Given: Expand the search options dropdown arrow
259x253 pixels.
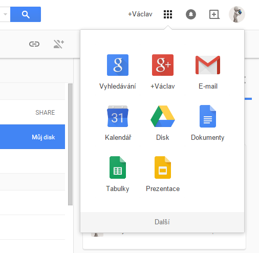Looking at the screenshot, I should (5, 14).
